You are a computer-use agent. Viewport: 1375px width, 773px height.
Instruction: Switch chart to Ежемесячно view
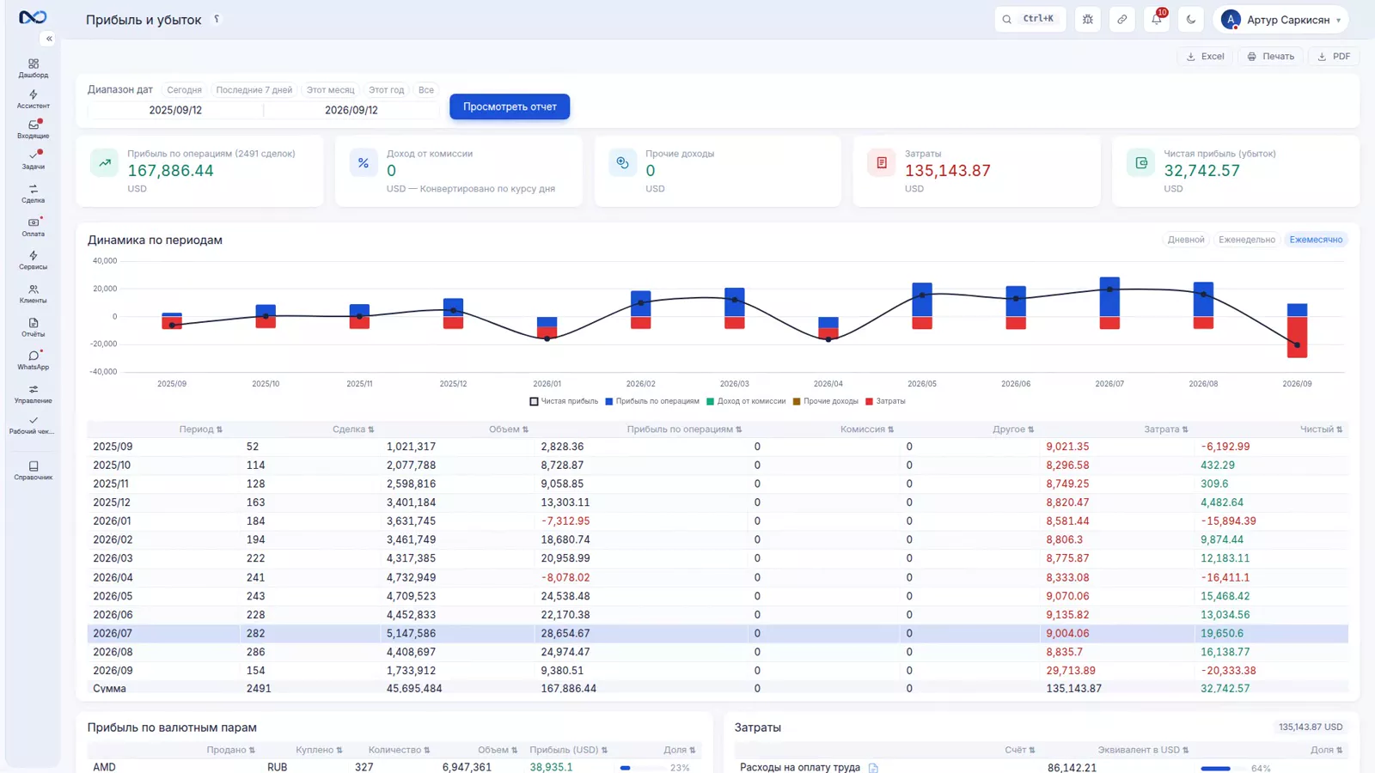click(1316, 240)
